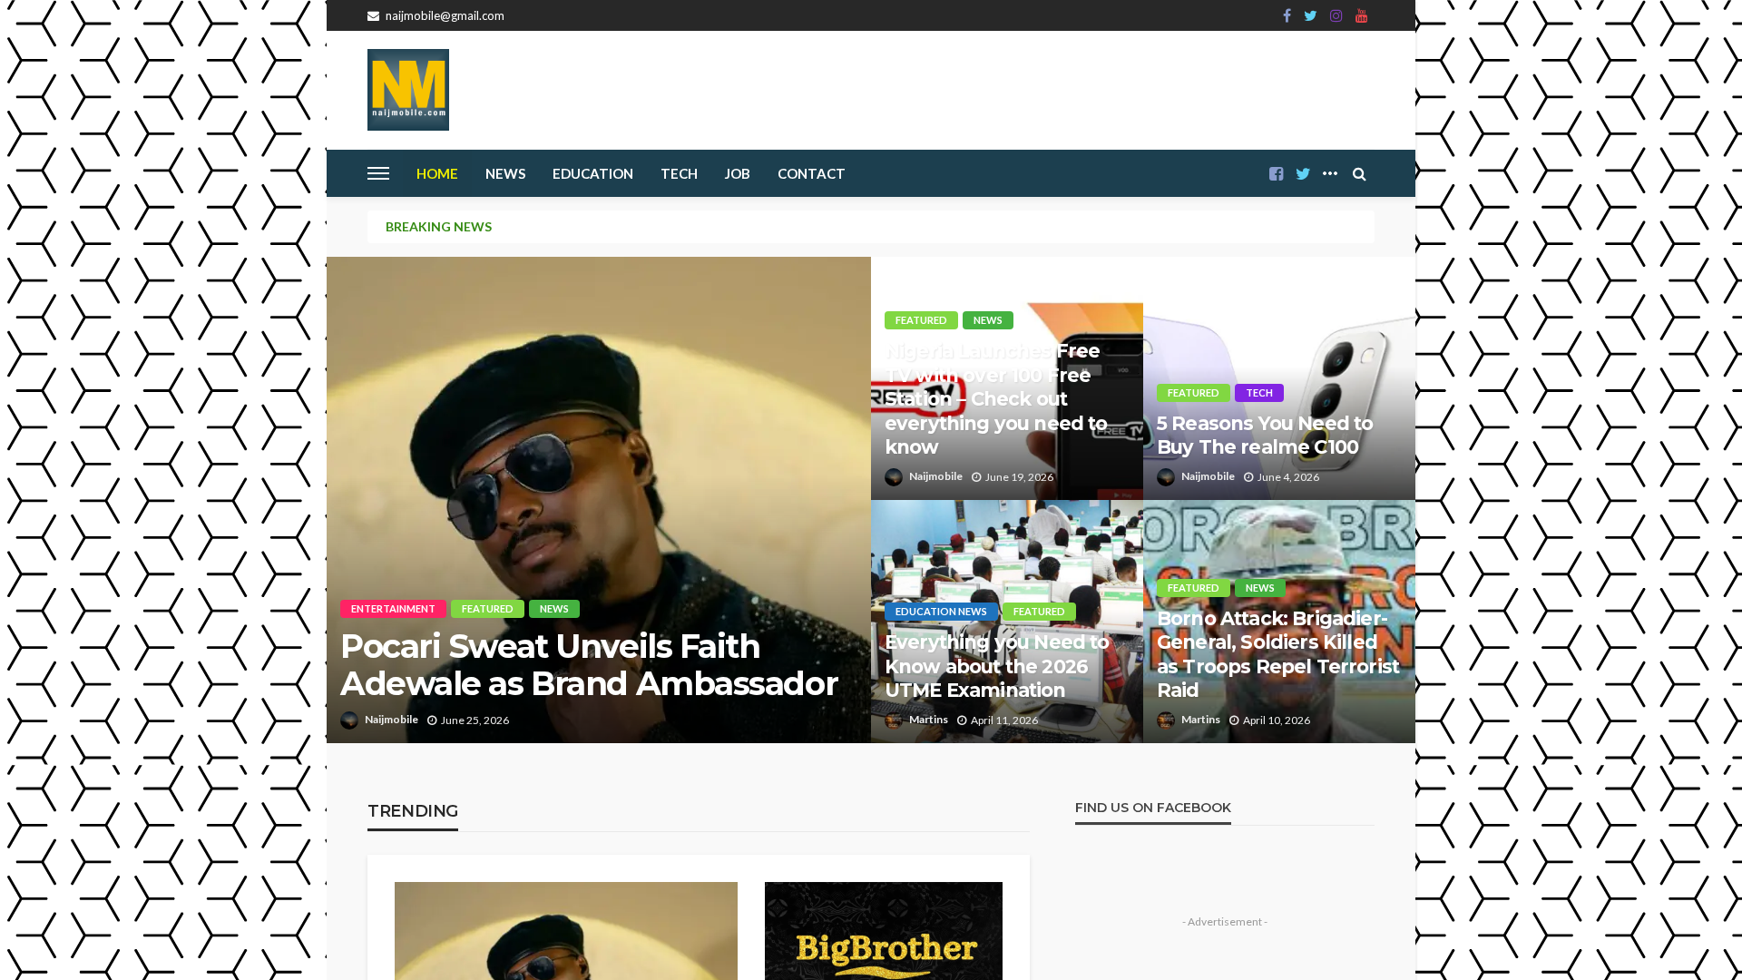1742x980 pixels.
Task: Click Naijmobile avatar on realme C100 post
Action: point(1166,477)
